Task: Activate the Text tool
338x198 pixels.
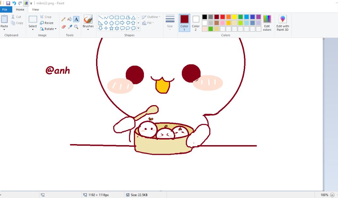Action: tap(76, 19)
